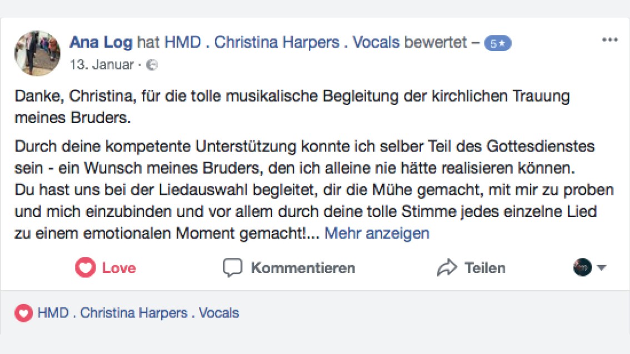Screen dimensions: 630x354
Task: Open HMD Christina Harpers Vocals in reactions row
Action: pyautogui.click(x=138, y=313)
